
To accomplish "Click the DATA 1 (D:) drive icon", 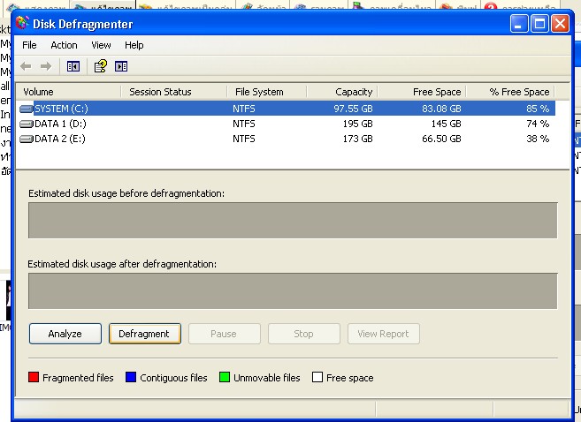I will tap(26, 124).
